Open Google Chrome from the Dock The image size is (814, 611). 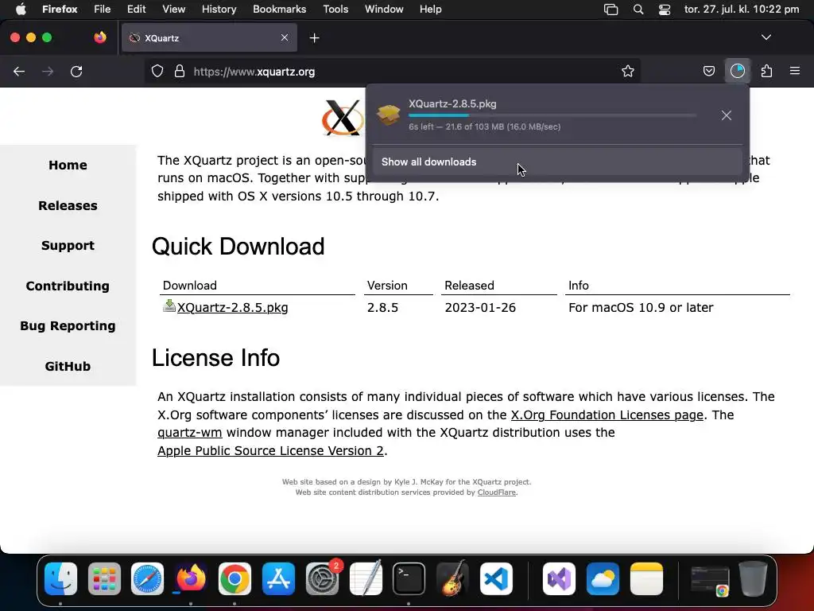pos(235,579)
